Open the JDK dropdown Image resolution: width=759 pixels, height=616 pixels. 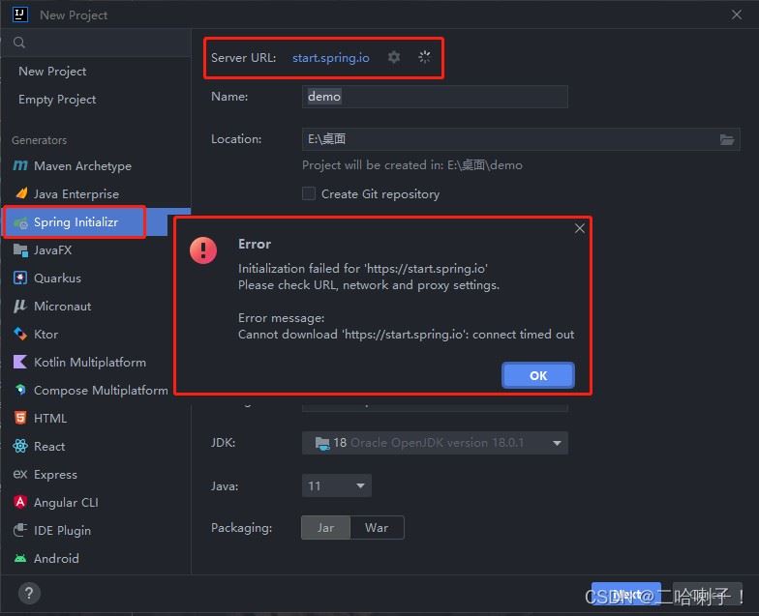point(435,443)
